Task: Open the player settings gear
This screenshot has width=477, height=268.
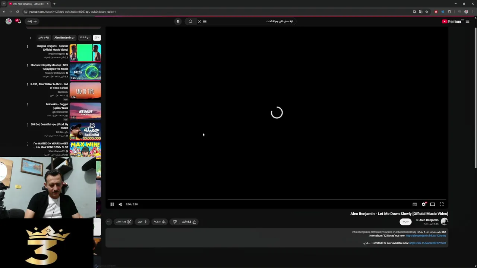Action: tap(424, 204)
